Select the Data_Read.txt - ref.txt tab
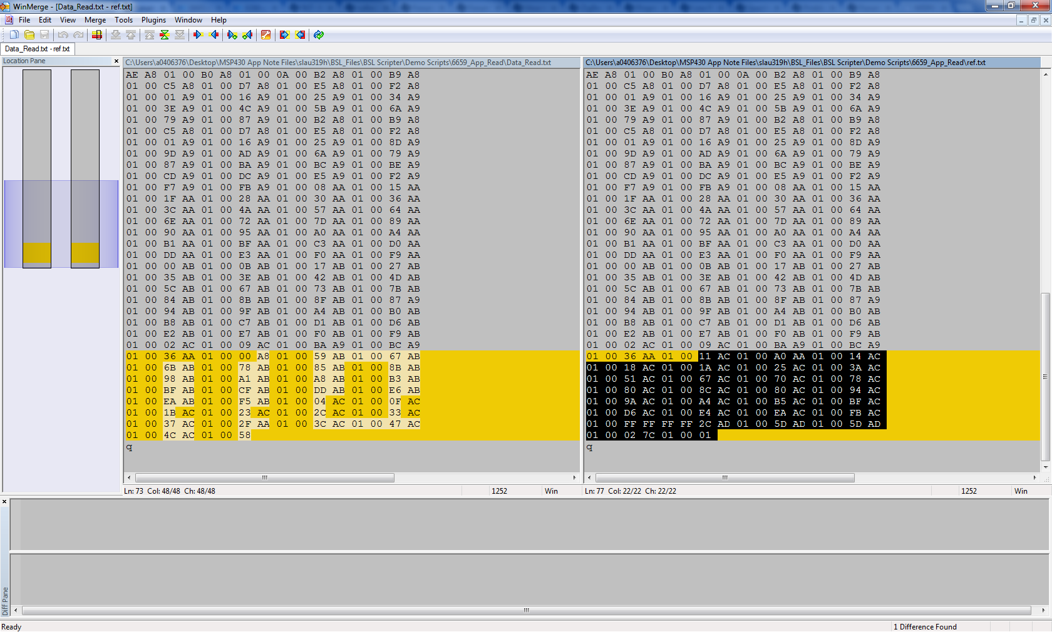This screenshot has height=632, width=1052. (38, 48)
